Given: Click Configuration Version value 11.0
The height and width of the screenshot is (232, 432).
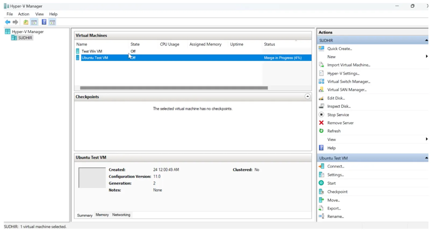Looking at the screenshot, I should (x=157, y=176).
